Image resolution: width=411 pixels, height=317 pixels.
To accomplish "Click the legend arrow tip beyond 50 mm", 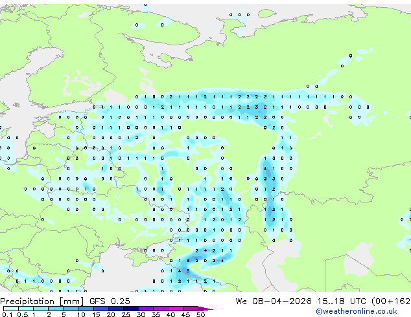I will pos(205,309).
